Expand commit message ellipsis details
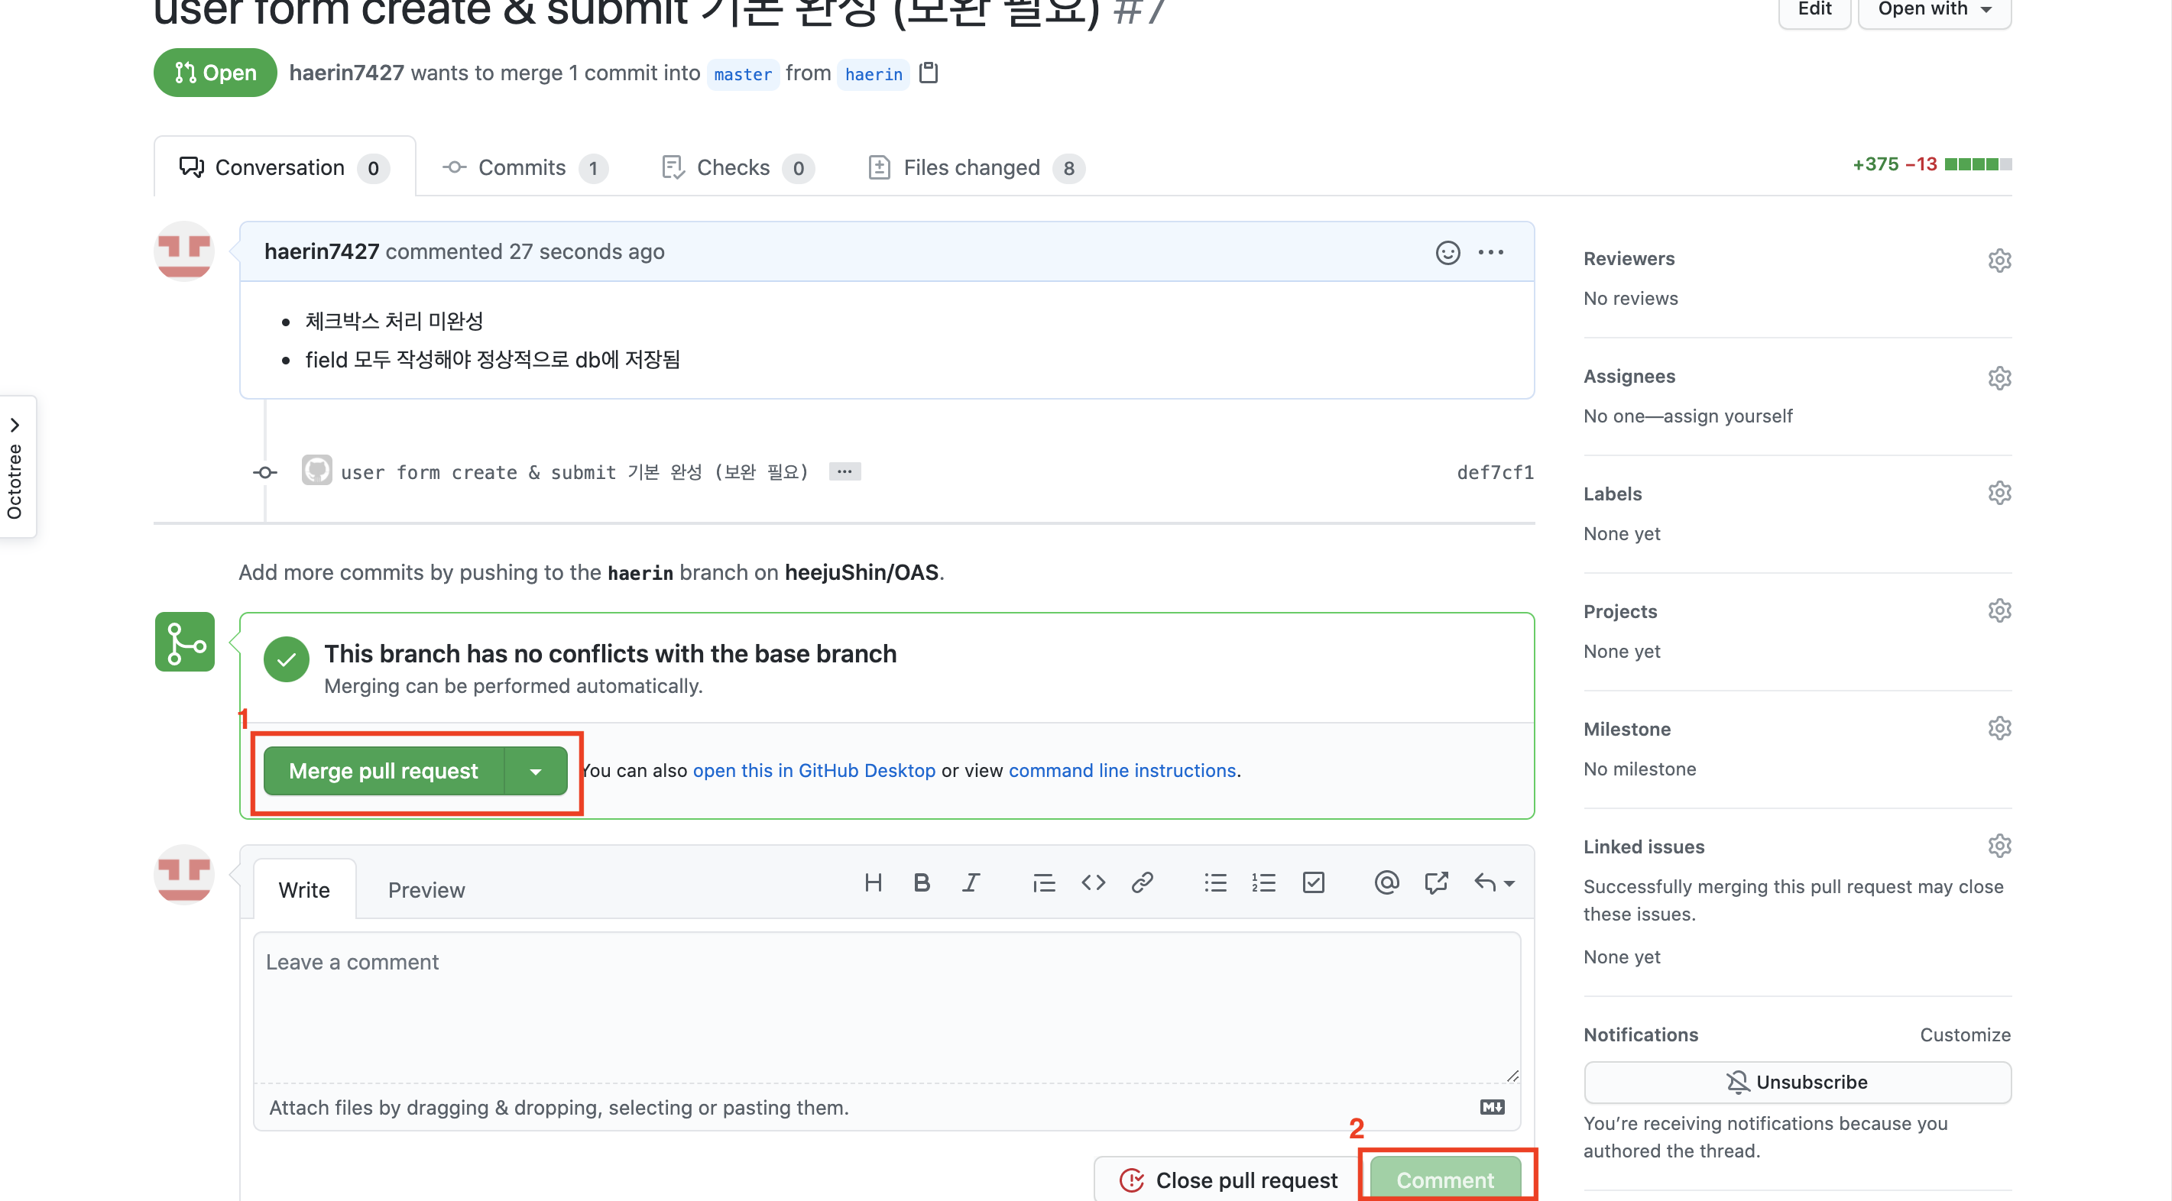Viewport: 2172px width, 1201px height. 844,471
